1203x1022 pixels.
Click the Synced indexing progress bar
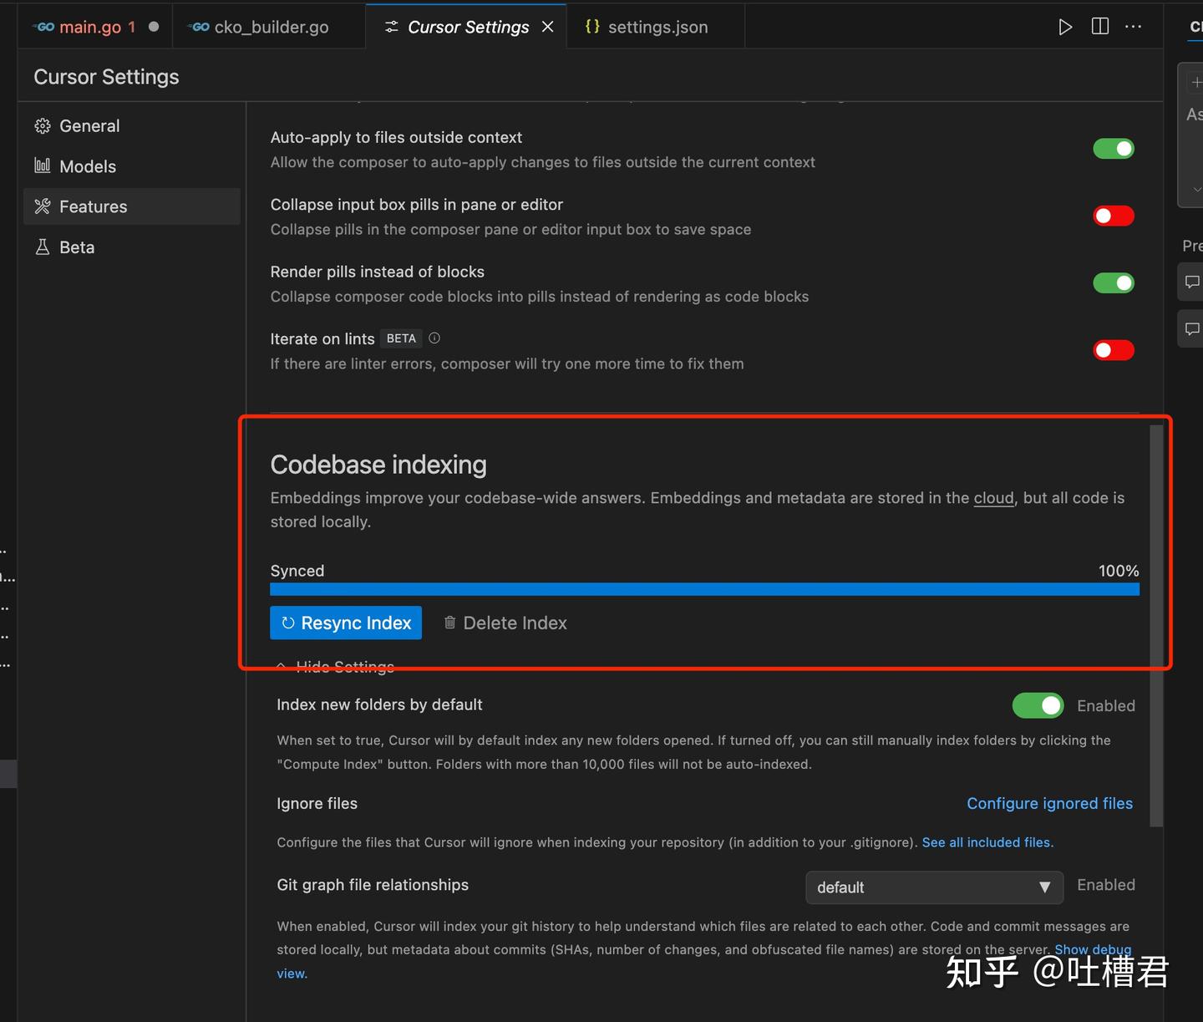coord(704,589)
